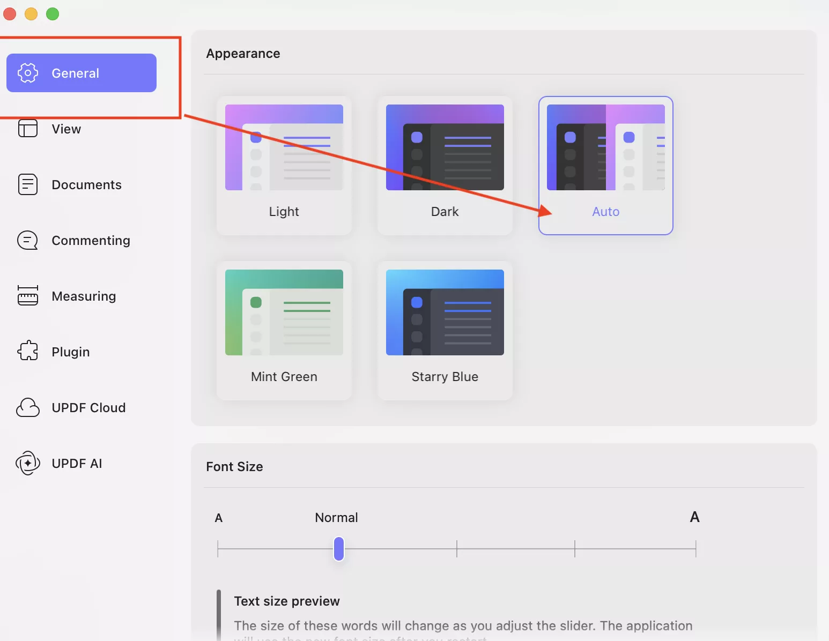Open the View settings tab
The width and height of the screenshot is (829, 641).
[x=82, y=129]
